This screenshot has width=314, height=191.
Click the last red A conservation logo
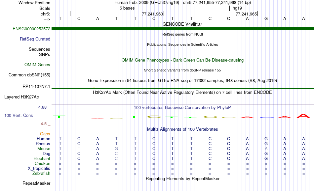click(303, 116)
